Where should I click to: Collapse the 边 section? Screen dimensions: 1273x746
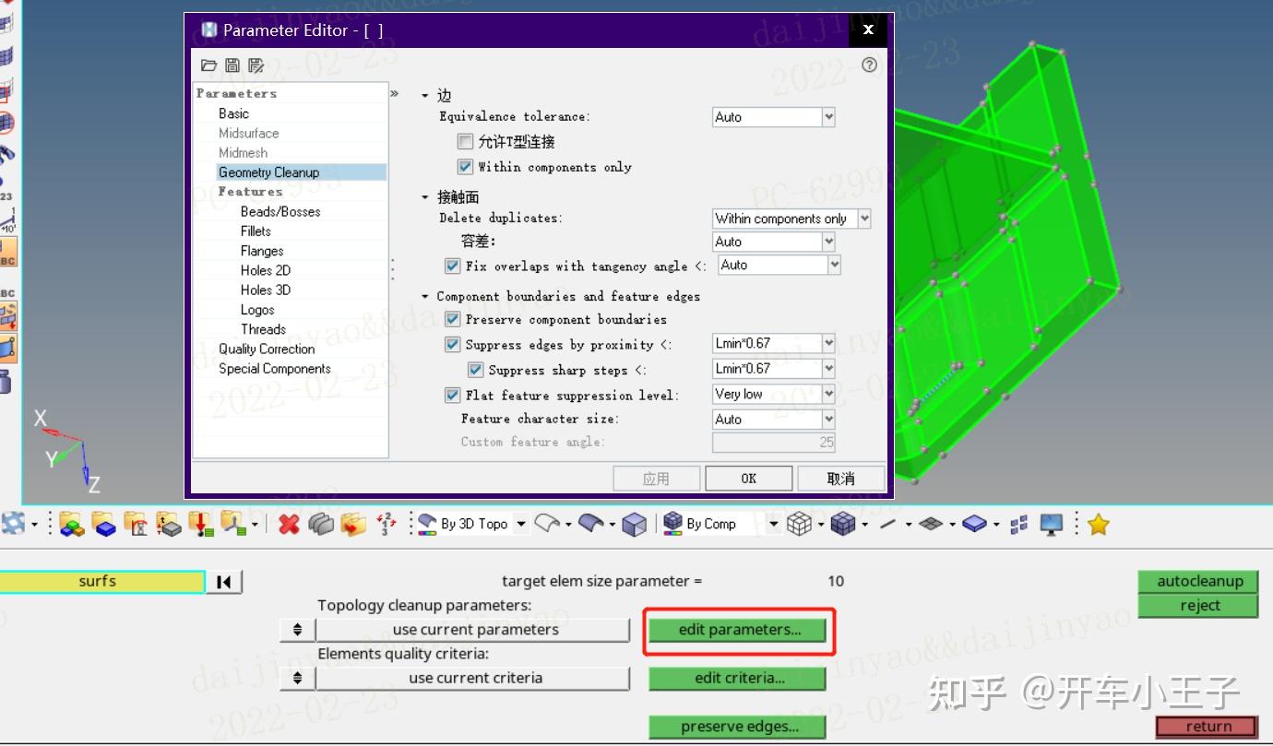[425, 96]
